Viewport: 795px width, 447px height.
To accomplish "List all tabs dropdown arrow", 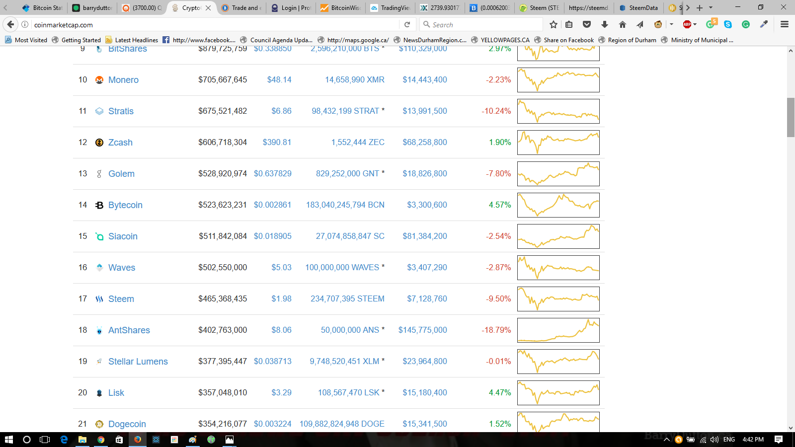I will point(711,7).
